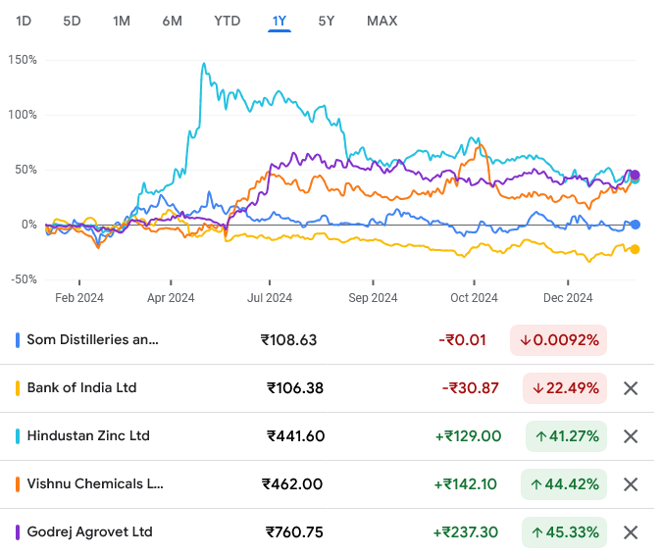Image resolution: width=662 pixels, height=555 pixels.
Task: Show the 5Y chart range
Action: (x=328, y=21)
